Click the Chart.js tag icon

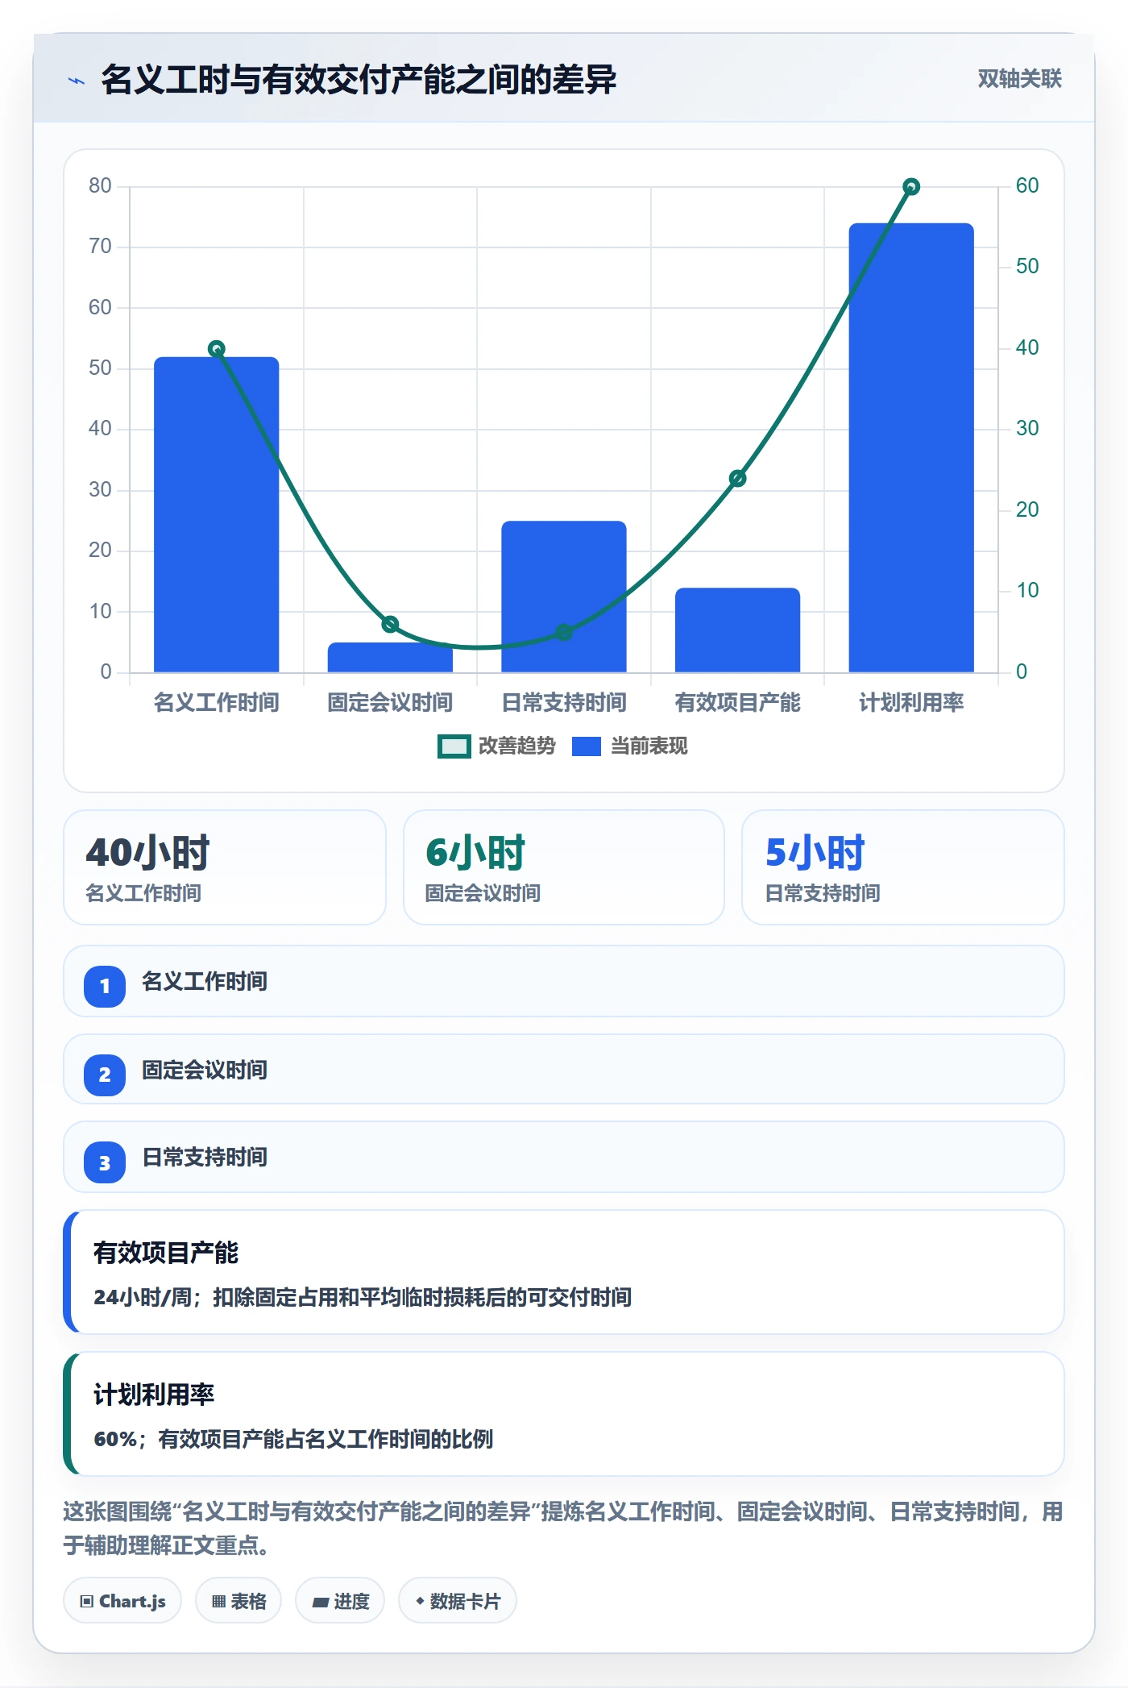[87, 1602]
